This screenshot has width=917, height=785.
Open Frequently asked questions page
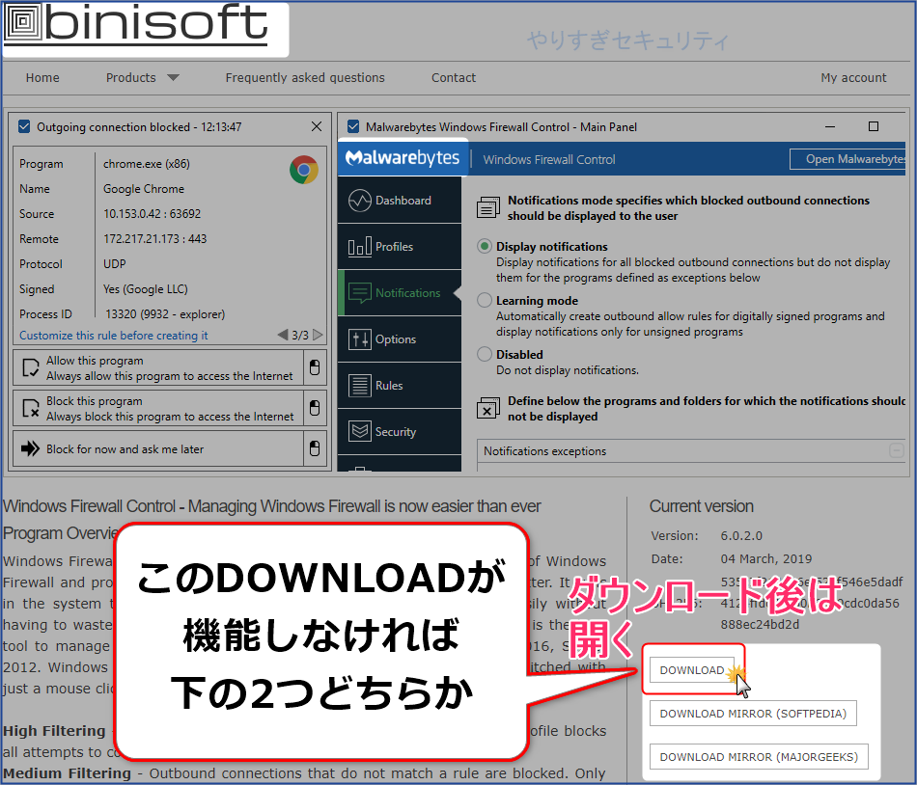[x=305, y=78]
